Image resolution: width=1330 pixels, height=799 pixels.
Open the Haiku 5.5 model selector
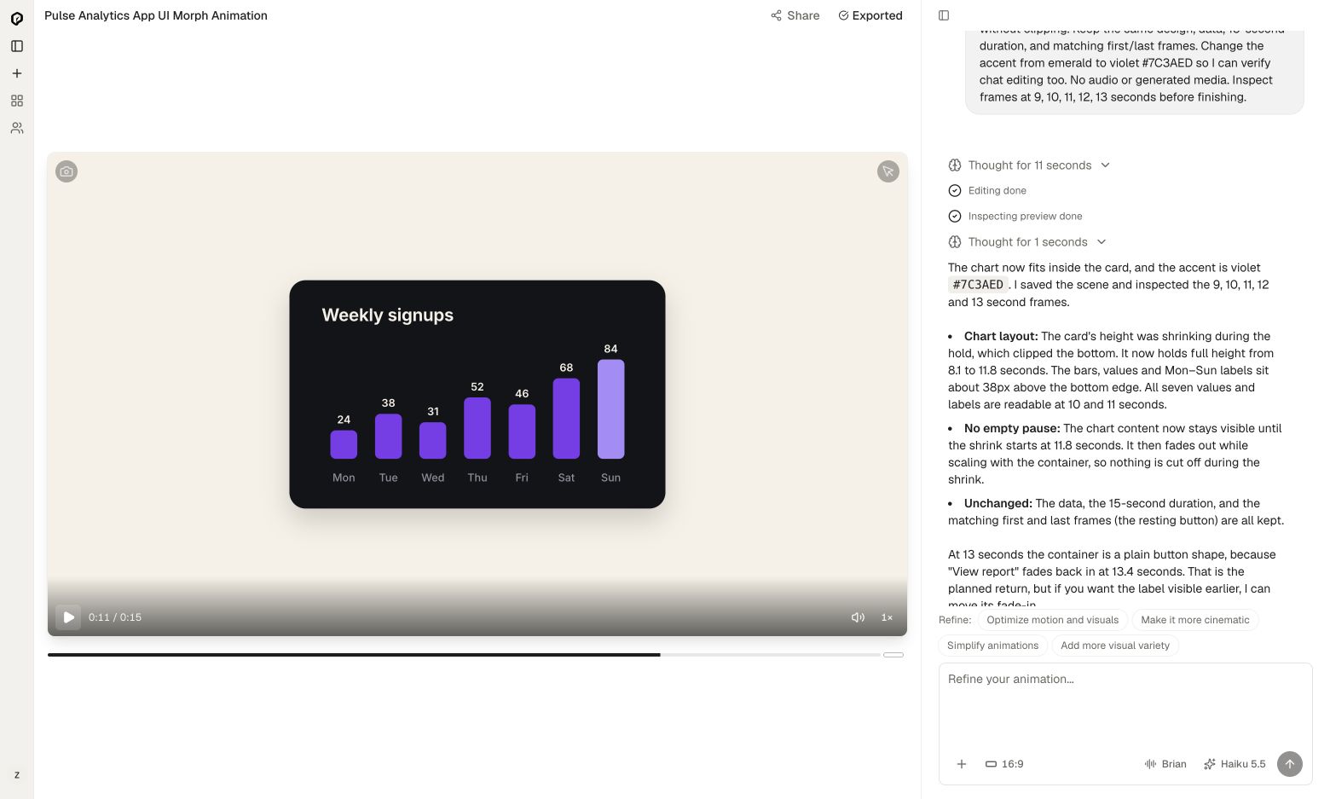(x=1235, y=764)
